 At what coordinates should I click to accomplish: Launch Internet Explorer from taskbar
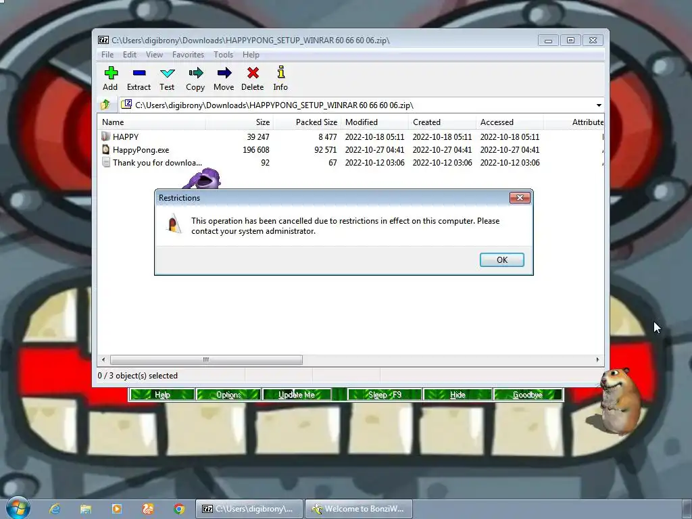pos(55,509)
